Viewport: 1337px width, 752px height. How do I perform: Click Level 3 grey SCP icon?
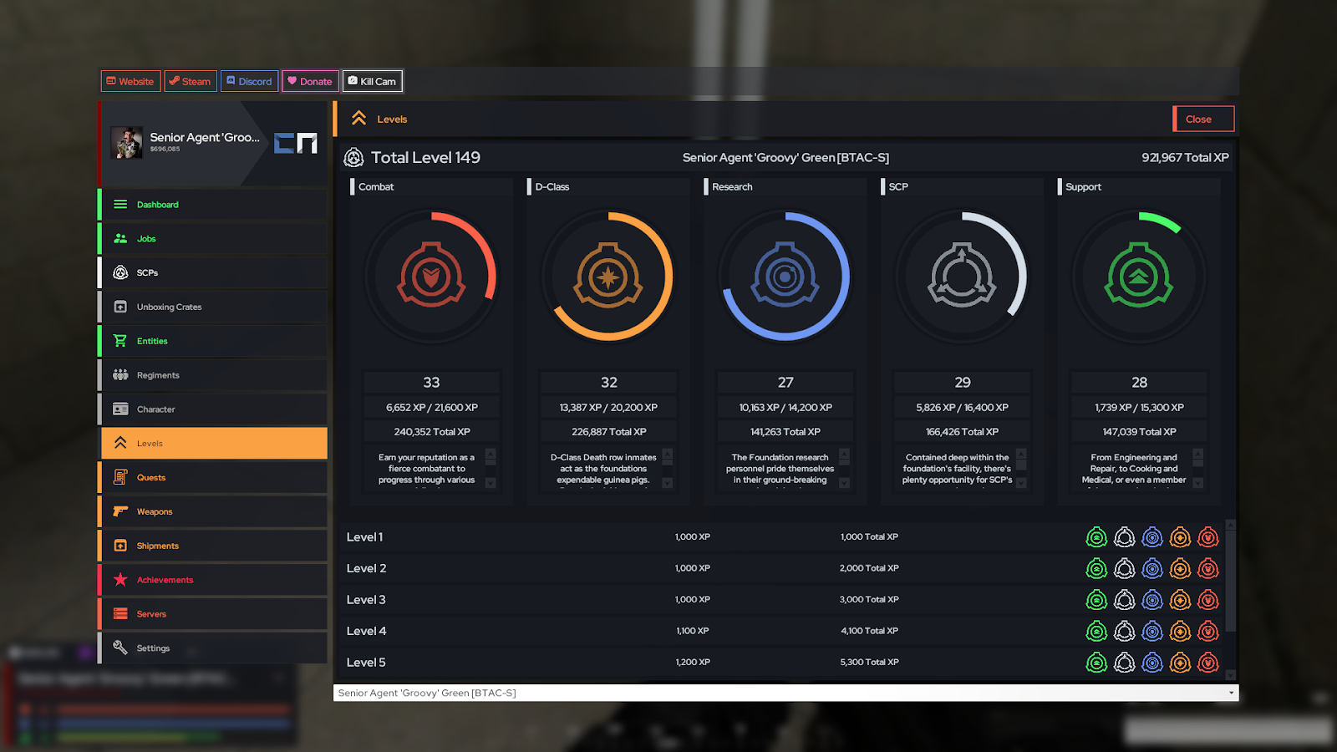click(1125, 600)
